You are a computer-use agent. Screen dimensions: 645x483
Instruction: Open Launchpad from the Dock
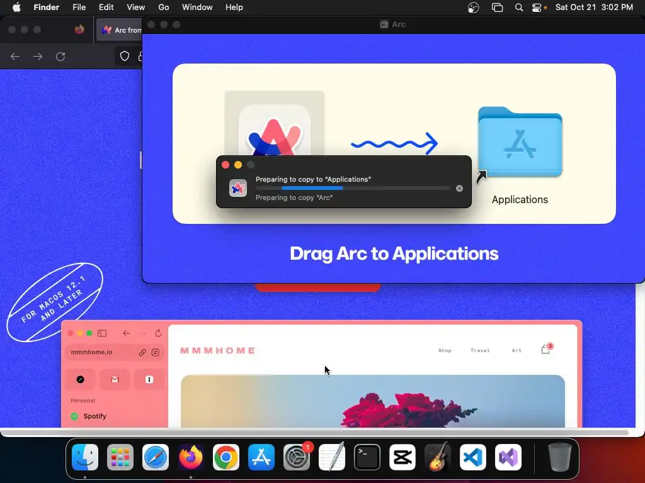(120, 457)
